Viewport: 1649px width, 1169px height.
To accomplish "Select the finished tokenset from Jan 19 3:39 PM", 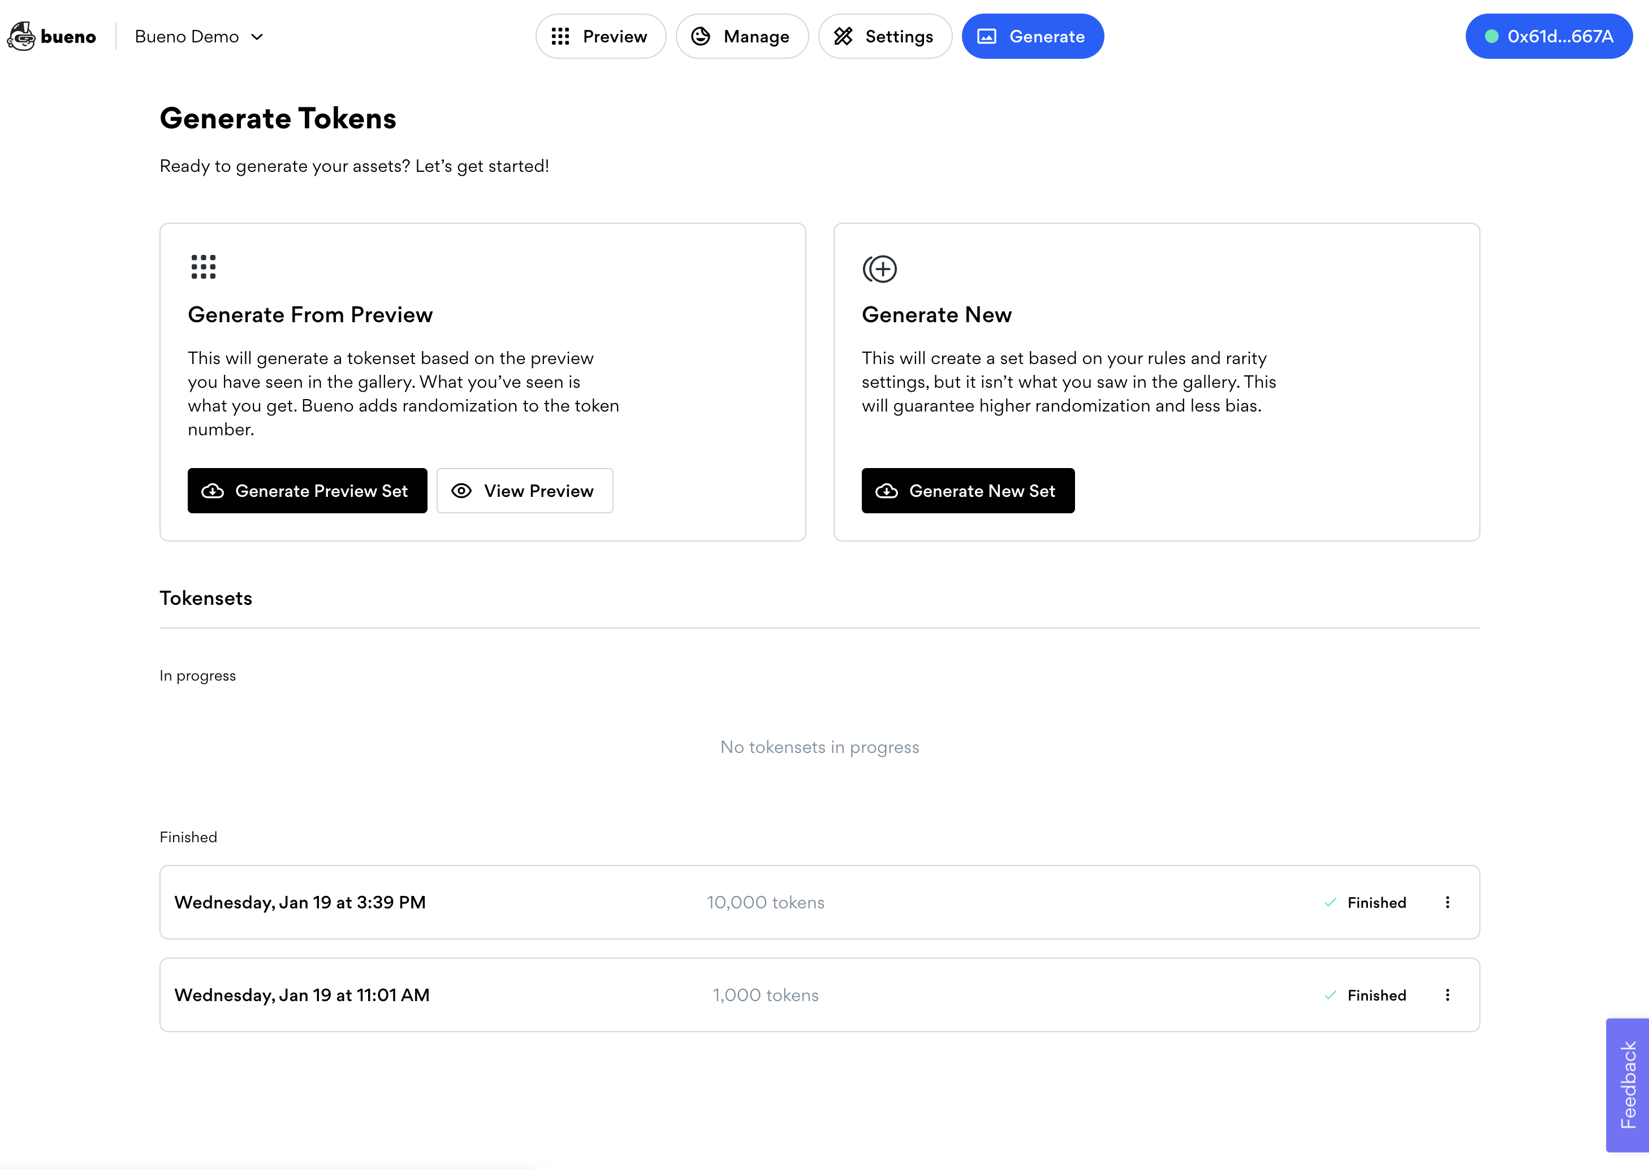I will tap(820, 902).
